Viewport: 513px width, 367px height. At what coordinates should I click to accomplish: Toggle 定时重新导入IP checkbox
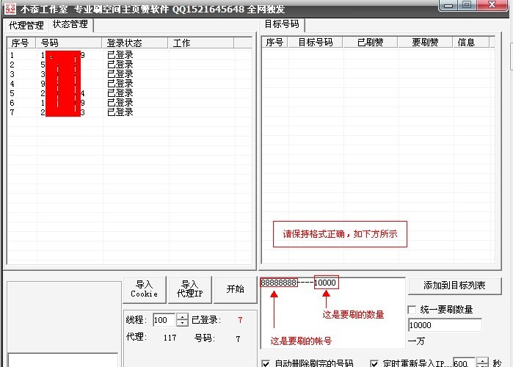(x=374, y=363)
